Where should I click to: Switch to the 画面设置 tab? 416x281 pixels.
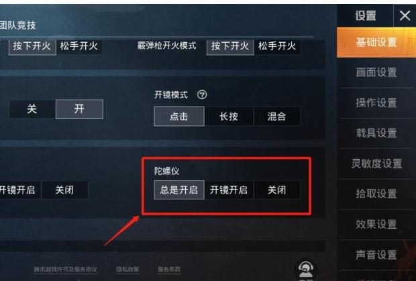tap(376, 72)
